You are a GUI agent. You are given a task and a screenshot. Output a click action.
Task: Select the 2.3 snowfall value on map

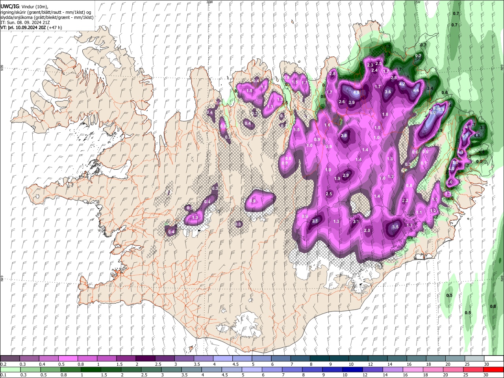[370, 65]
